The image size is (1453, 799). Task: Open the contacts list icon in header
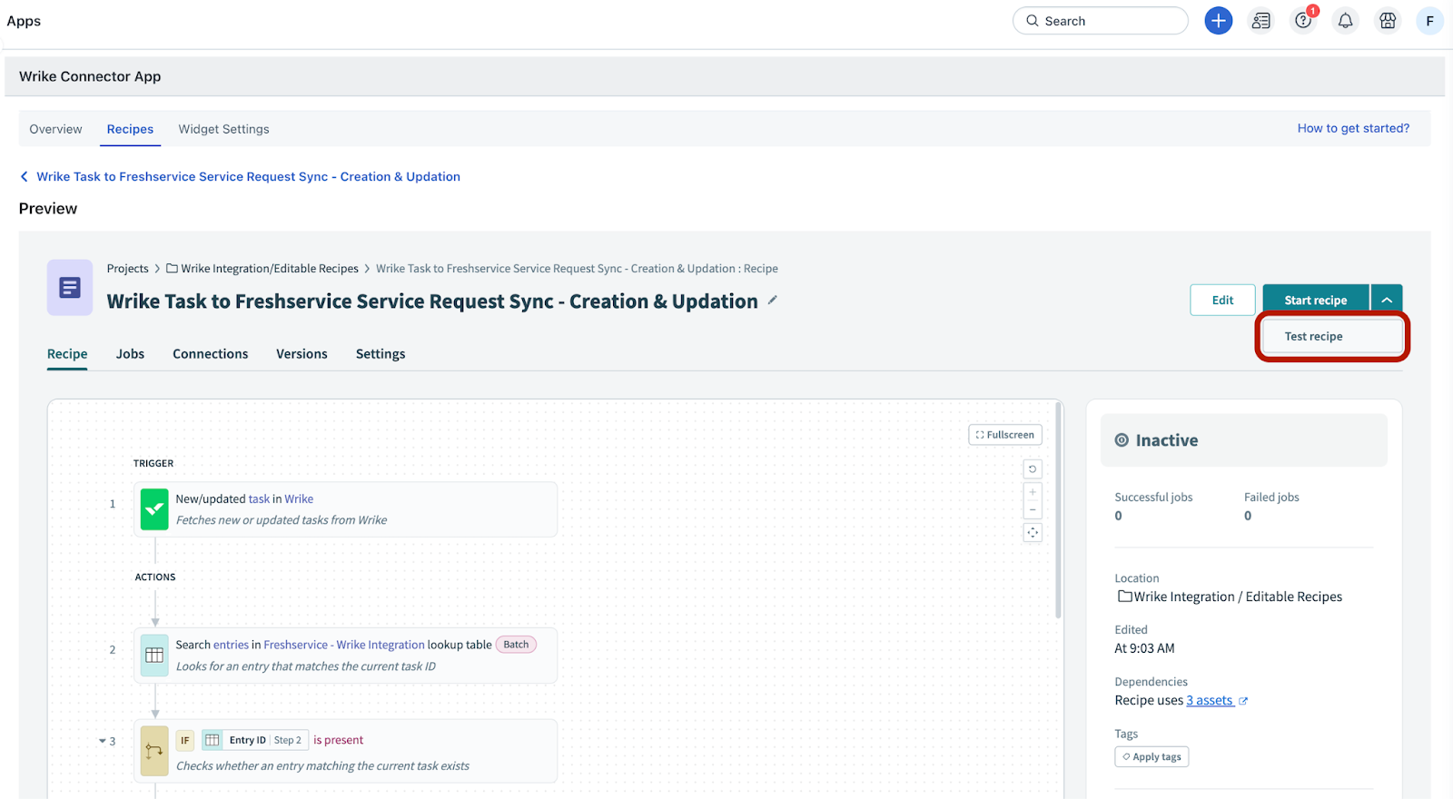[x=1260, y=21]
